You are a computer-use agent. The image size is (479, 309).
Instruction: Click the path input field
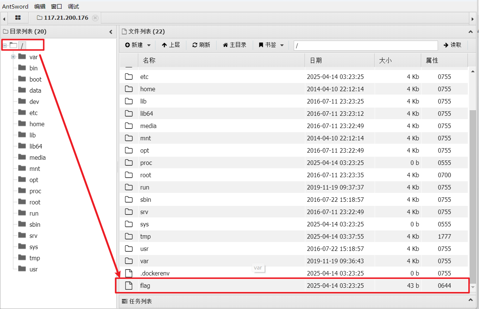pyautogui.click(x=366, y=45)
